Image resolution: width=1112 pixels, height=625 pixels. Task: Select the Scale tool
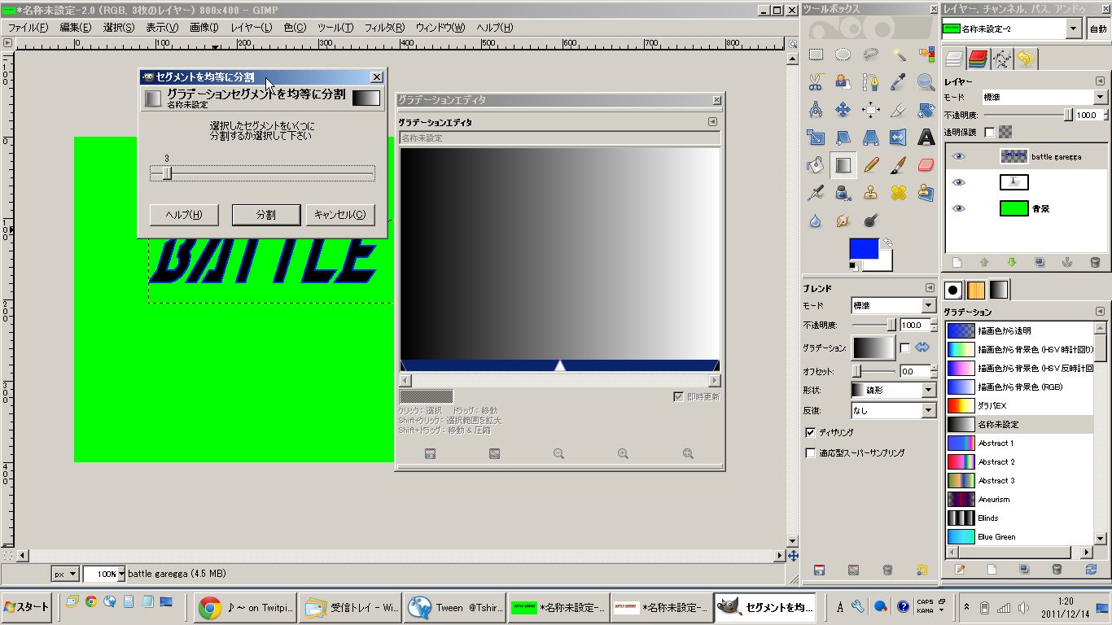click(x=816, y=138)
